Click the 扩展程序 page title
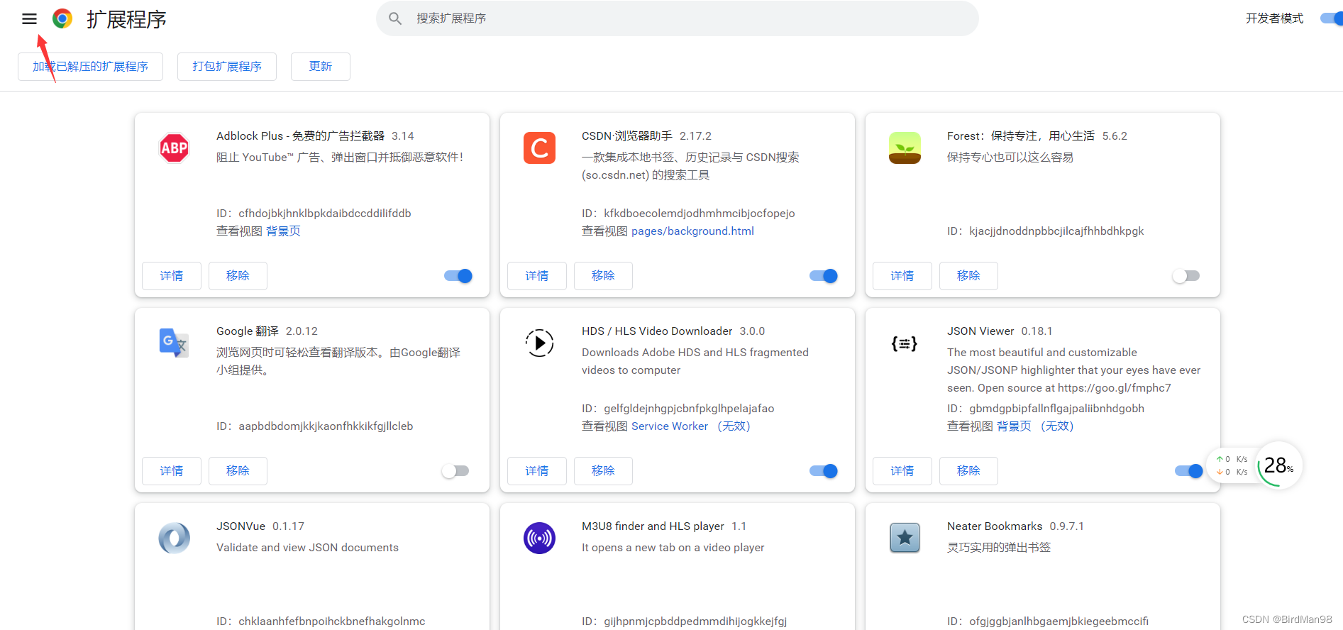Image resolution: width=1343 pixels, height=630 pixels. coord(126,19)
